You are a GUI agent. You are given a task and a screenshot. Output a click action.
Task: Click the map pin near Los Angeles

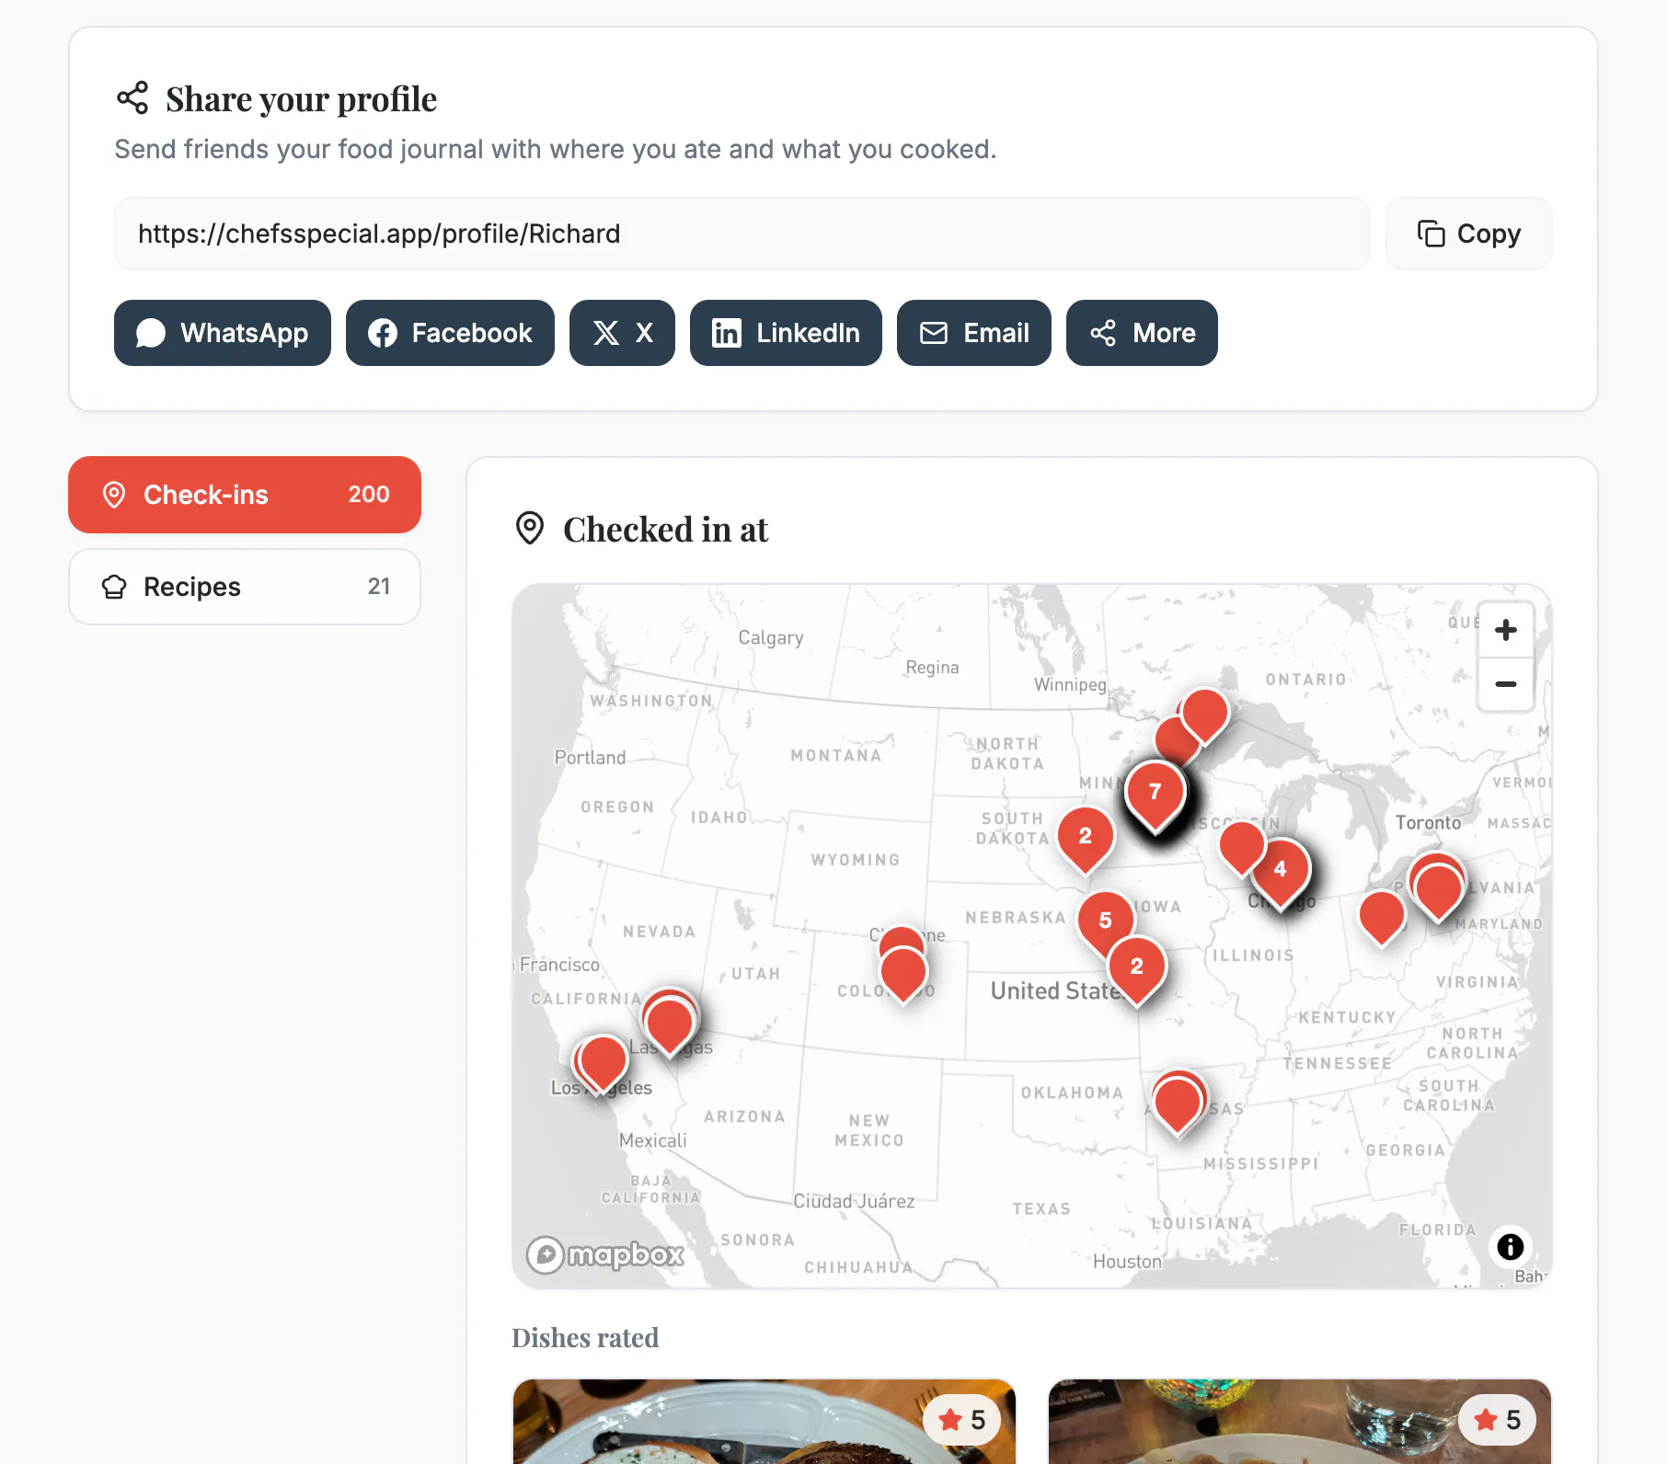(604, 1063)
